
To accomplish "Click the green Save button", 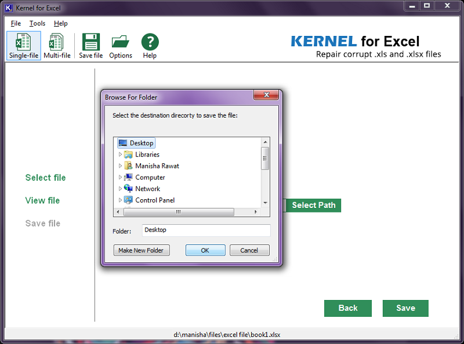I will (405, 308).
